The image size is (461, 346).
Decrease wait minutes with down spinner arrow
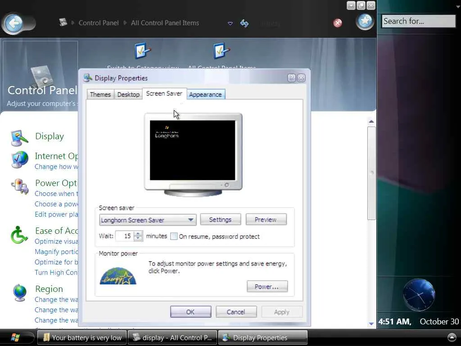click(x=138, y=238)
